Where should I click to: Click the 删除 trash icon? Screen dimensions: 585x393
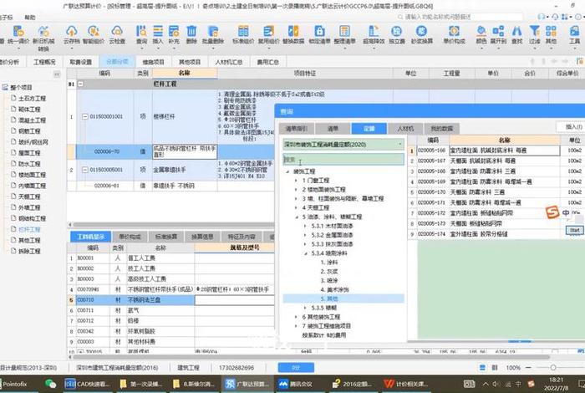[191, 35]
